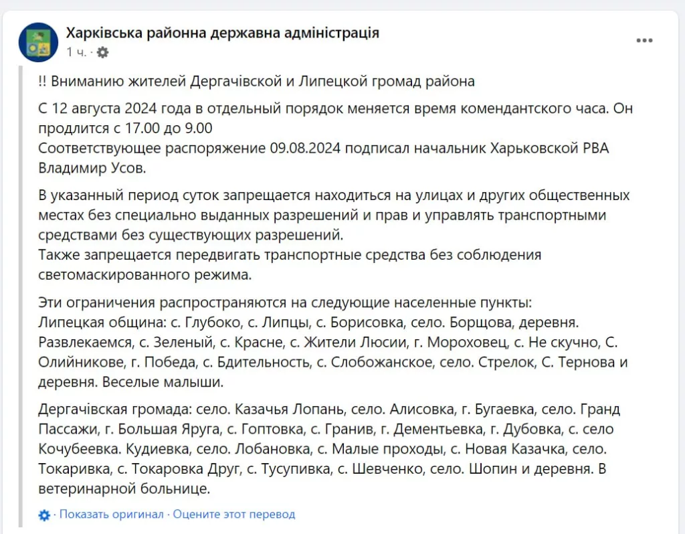The width and height of the screenshot is (685, 534).
Task: Open the post audience settings gear icon
Action: pyautogui.click(x=102, y=51)
